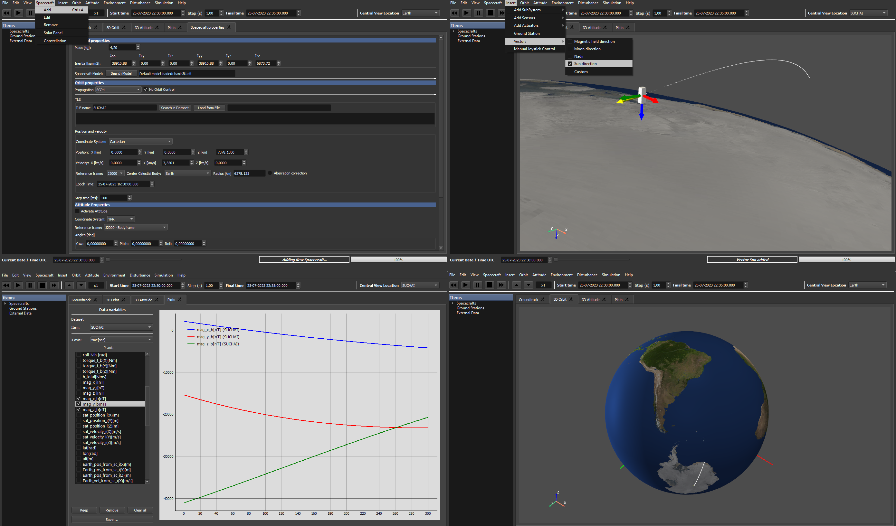
Task: Click Stop button in Data variables window
Action: point(42,285)
